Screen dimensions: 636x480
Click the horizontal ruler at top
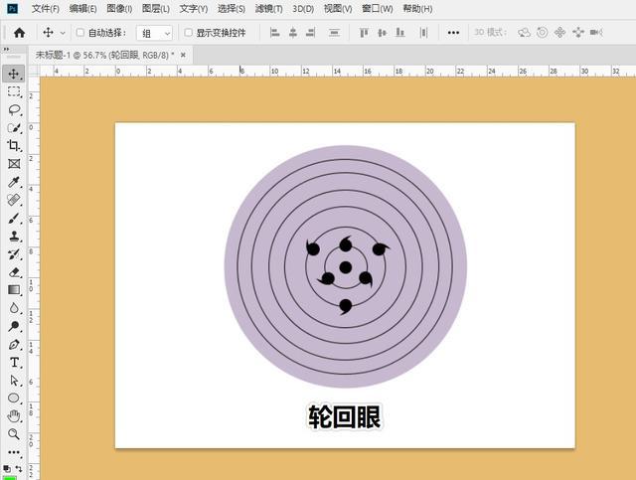(338, 71)
